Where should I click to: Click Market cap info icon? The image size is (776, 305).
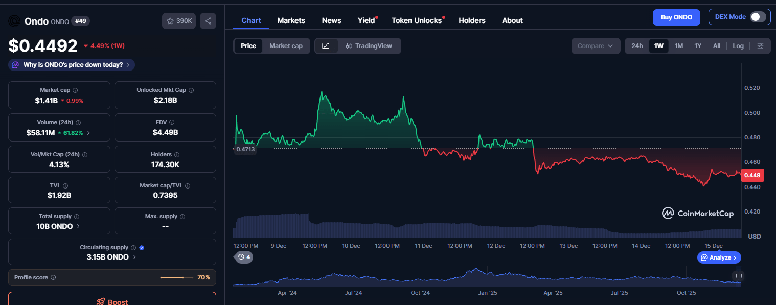pos(75,90)
